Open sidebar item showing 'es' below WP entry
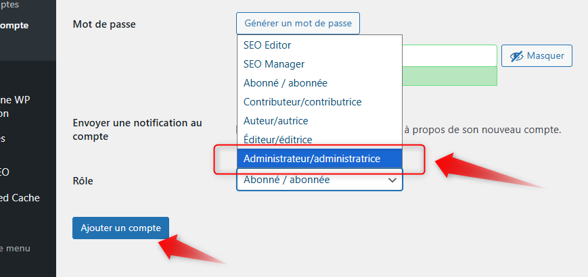Image resolution: width=588 pixels, height=277 pixels. pos(3,138)
